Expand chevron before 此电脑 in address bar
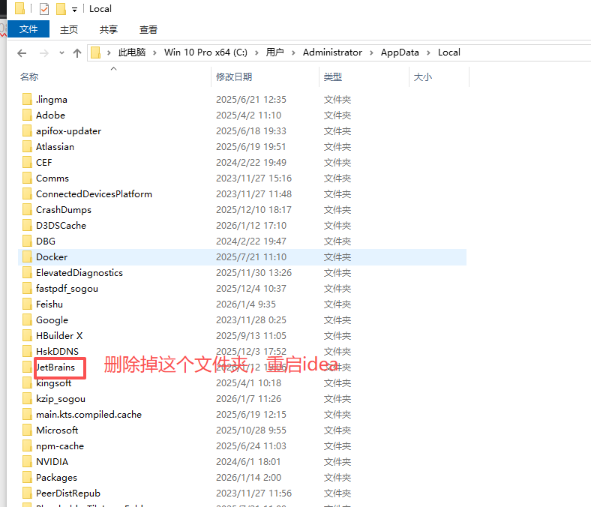591x507 pixels. pos(109,52)
